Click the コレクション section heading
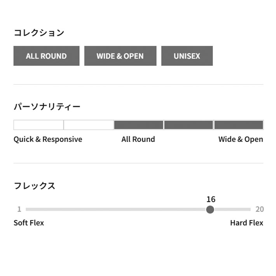 tap(39, 33)
